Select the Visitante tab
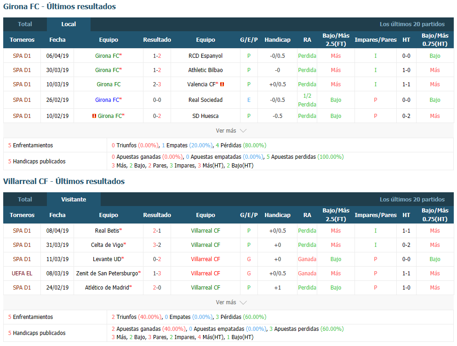The image size is (457, 346). point(74,199)
